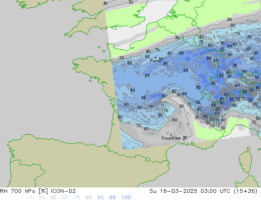Click the '(15+36)' forecast run text
The height and width of the screenshot is (201, 261).
pos(245,191)
